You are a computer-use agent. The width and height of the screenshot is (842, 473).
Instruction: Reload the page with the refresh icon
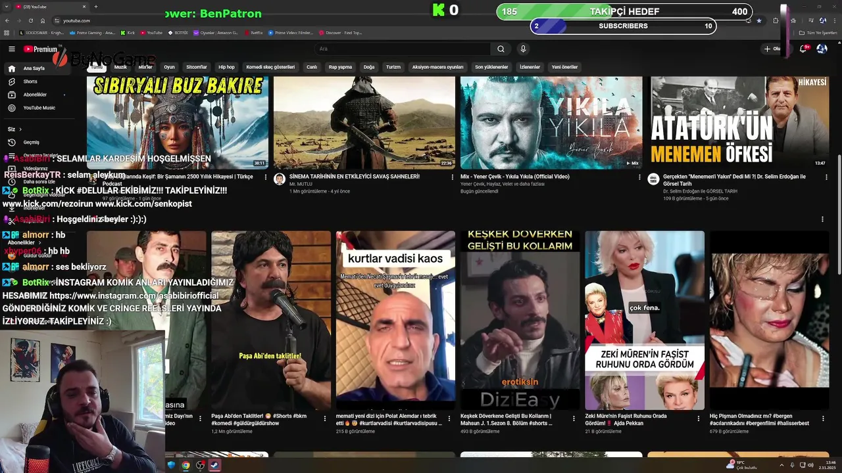pos(30,20)
